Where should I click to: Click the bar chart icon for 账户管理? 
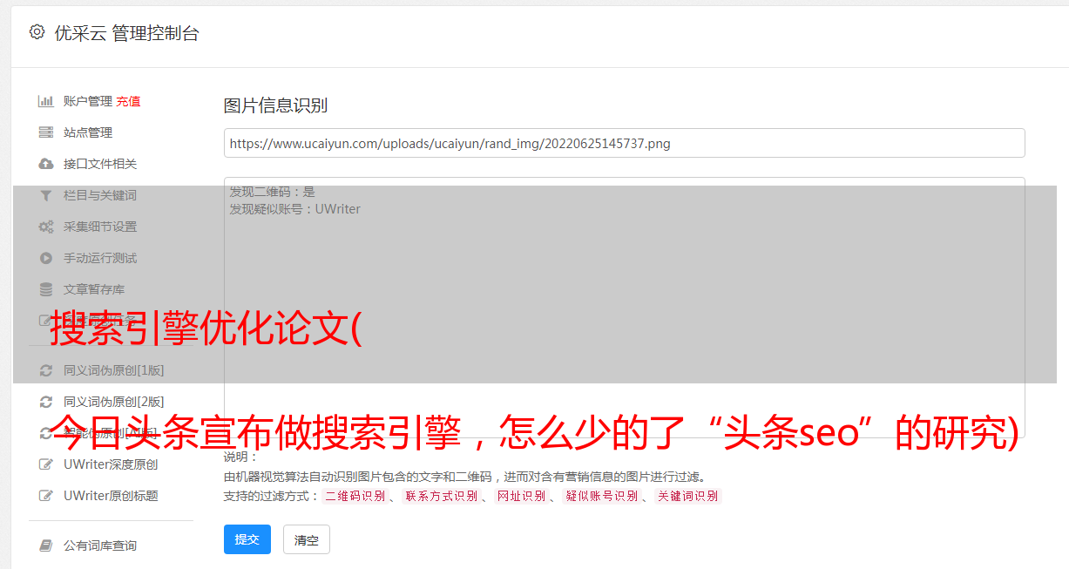[46, 101]
